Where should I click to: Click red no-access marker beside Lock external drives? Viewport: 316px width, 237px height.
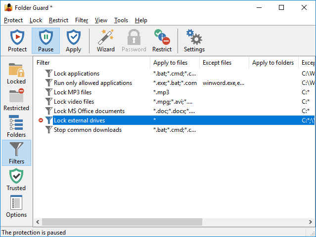point(41,120)
